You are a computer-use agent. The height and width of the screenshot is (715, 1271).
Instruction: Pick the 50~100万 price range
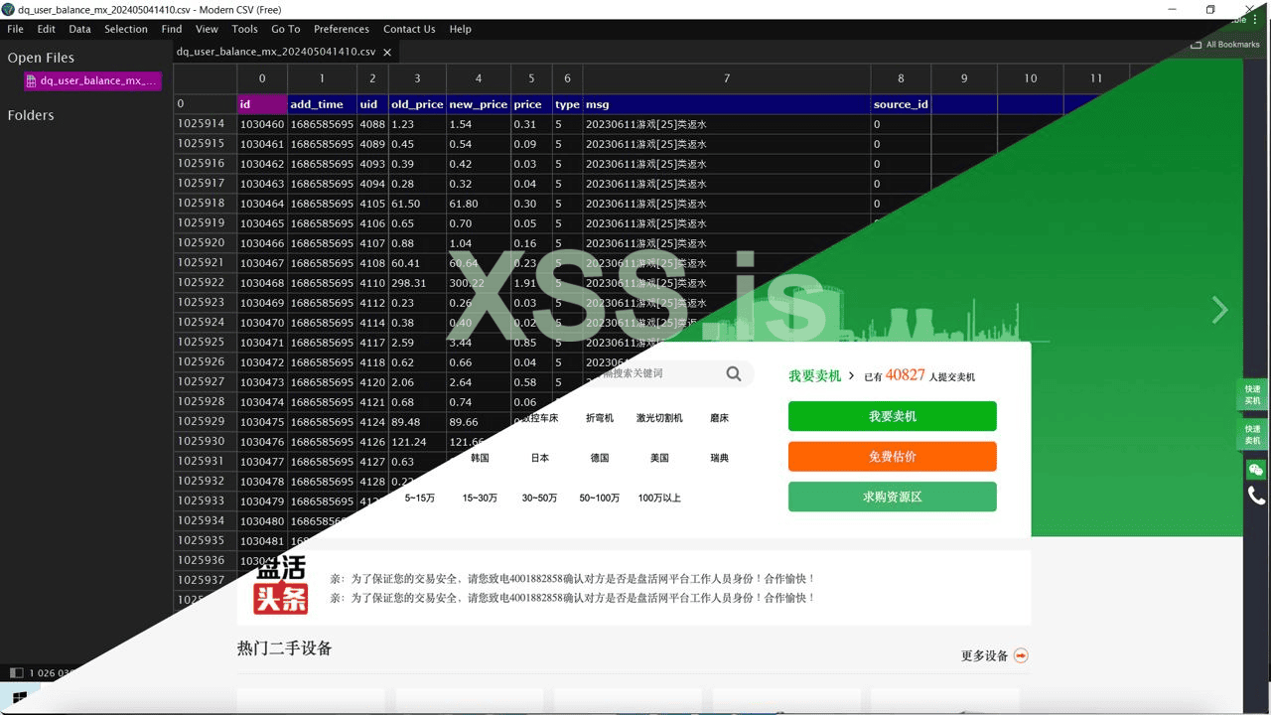click(599, 498)
